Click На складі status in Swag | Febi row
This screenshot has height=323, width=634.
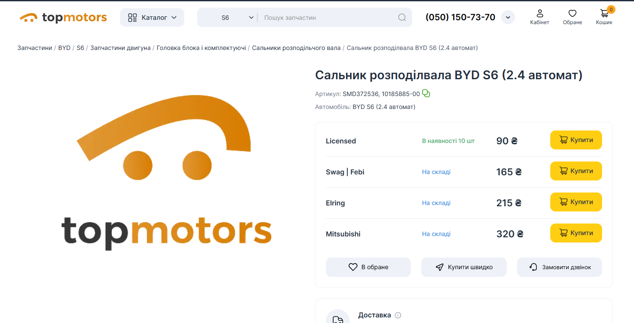(436, 172)
